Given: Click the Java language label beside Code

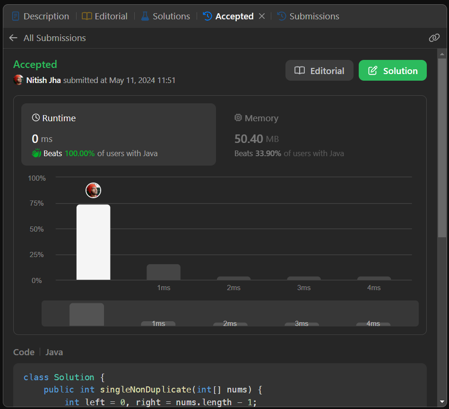Looking at the screenshot, I should point(54,352).
